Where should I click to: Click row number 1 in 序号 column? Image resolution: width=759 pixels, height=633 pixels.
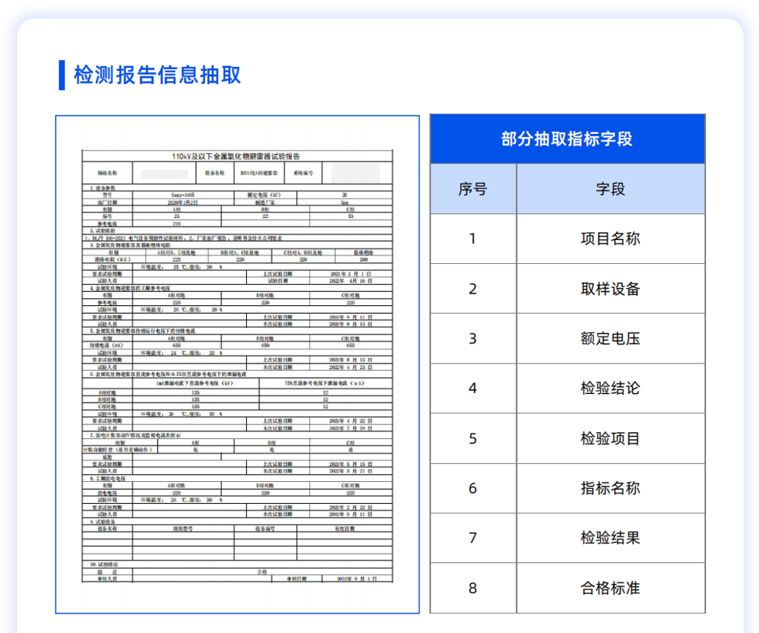point(473,239)
